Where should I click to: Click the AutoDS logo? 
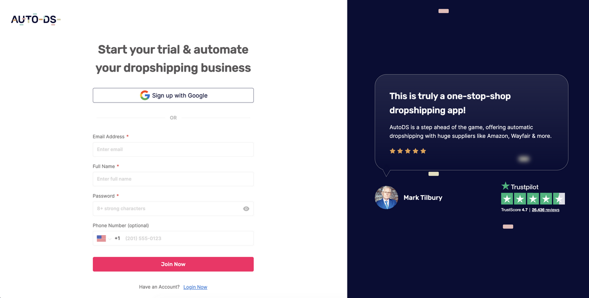[36, 20]
